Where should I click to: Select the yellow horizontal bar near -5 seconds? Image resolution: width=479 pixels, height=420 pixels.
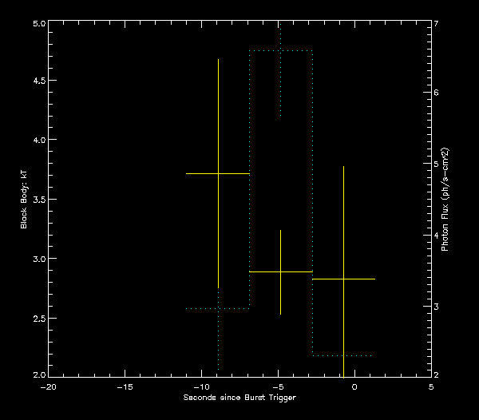coord(280,272)
